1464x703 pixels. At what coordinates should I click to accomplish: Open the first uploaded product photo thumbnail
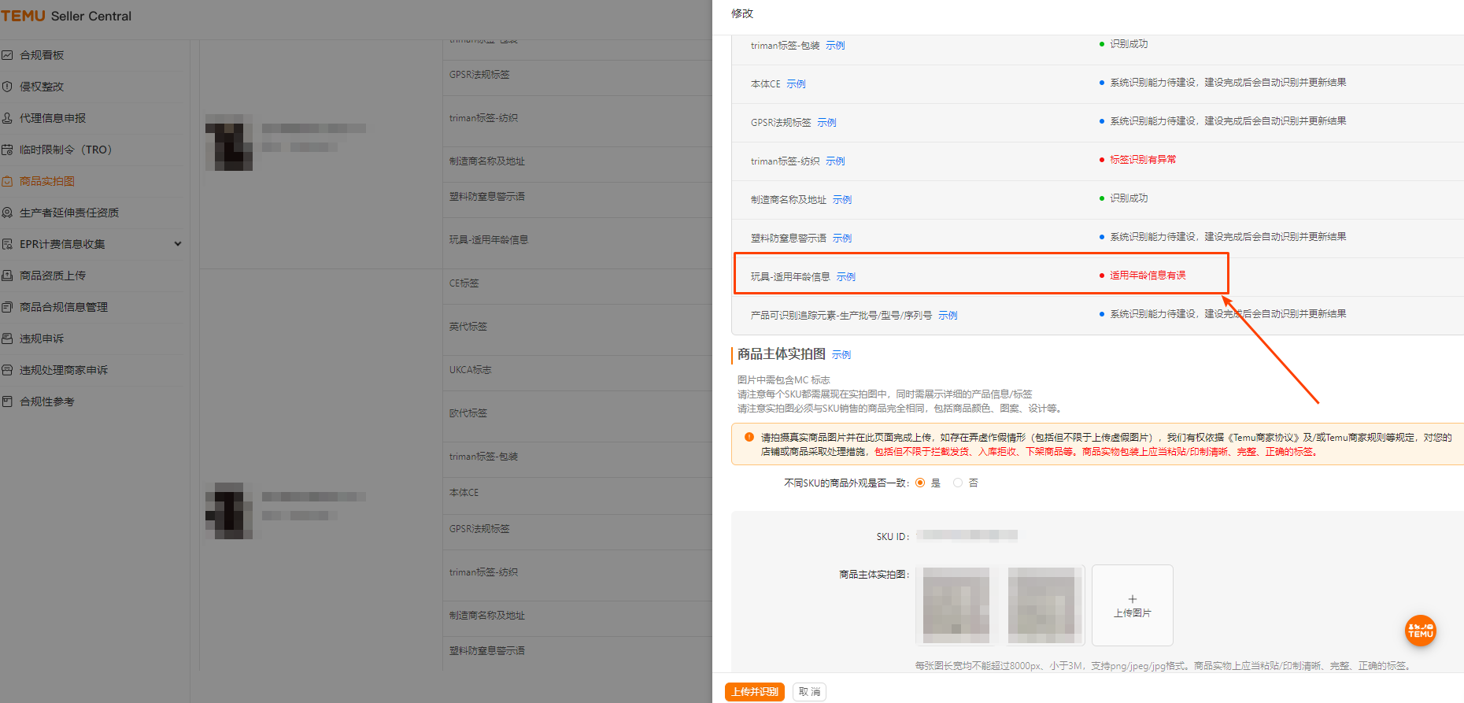(956, 605)
